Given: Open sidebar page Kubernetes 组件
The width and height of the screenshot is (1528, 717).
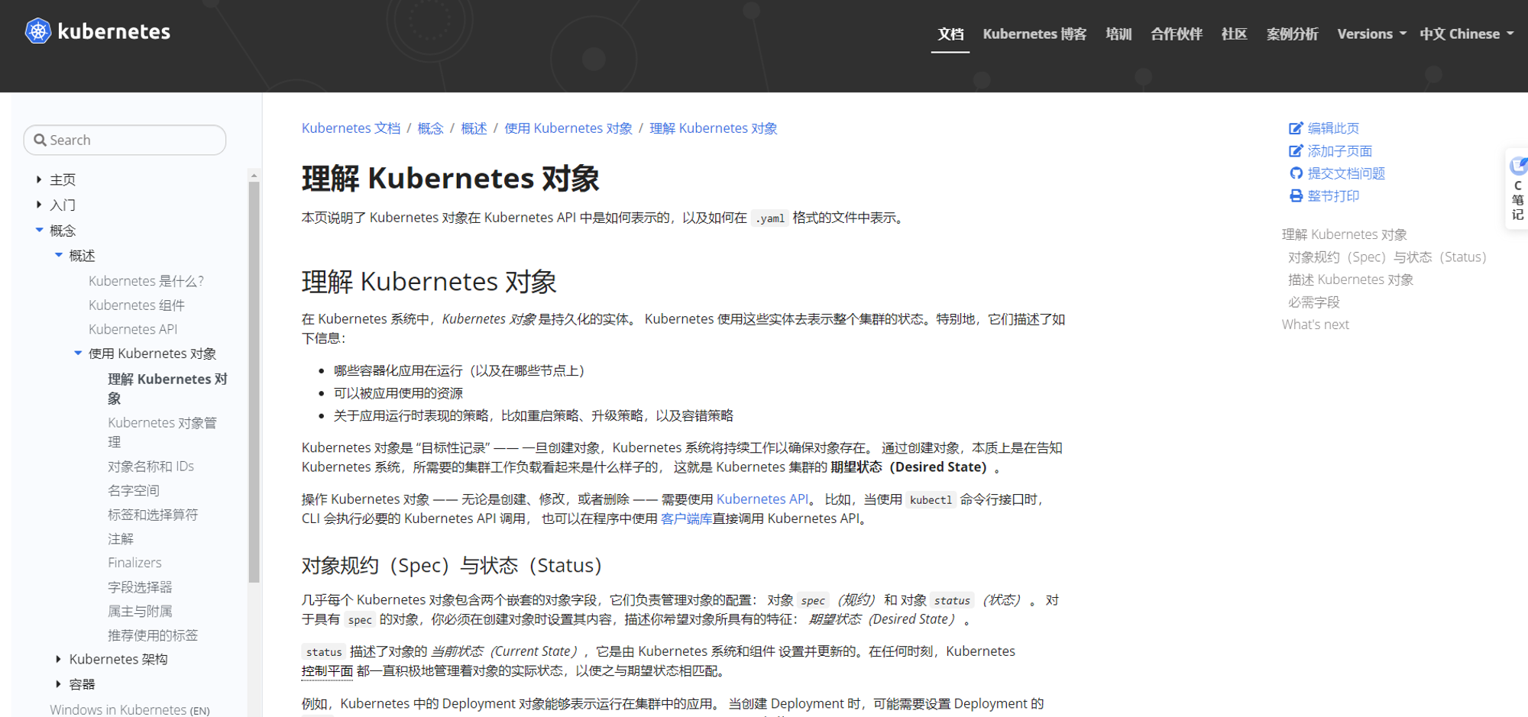Looking at the screenshot, I should [137, 305].
